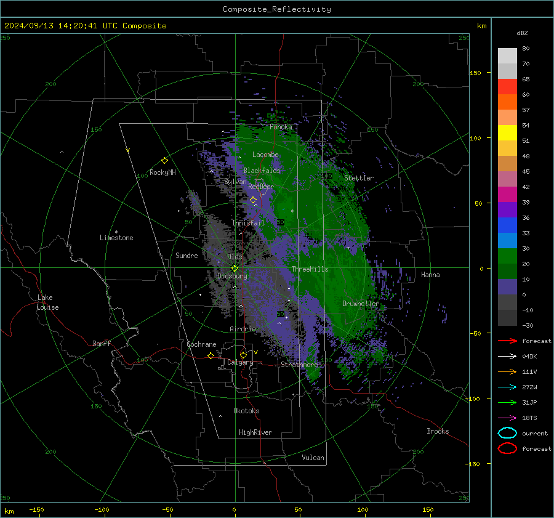Click the Stettler city label
Viewport: 554px width, 518px height.
coord(359,178)
